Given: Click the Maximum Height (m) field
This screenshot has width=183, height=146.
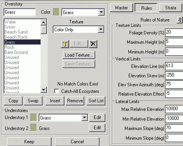Looking at the screenshot, I should pos(174,42).
